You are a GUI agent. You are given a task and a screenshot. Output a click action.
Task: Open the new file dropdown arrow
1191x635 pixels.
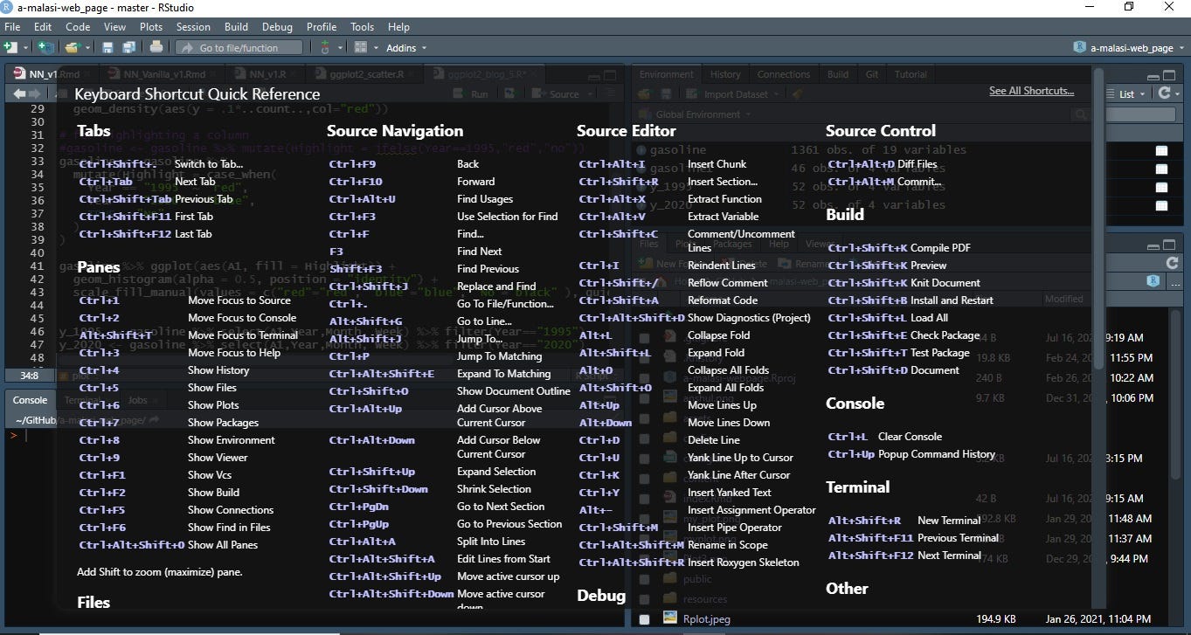pyautogui.click(x=25, y=47)
